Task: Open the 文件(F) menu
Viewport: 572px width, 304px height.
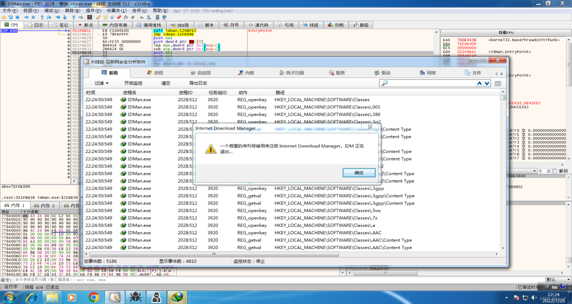Action: 10,10
